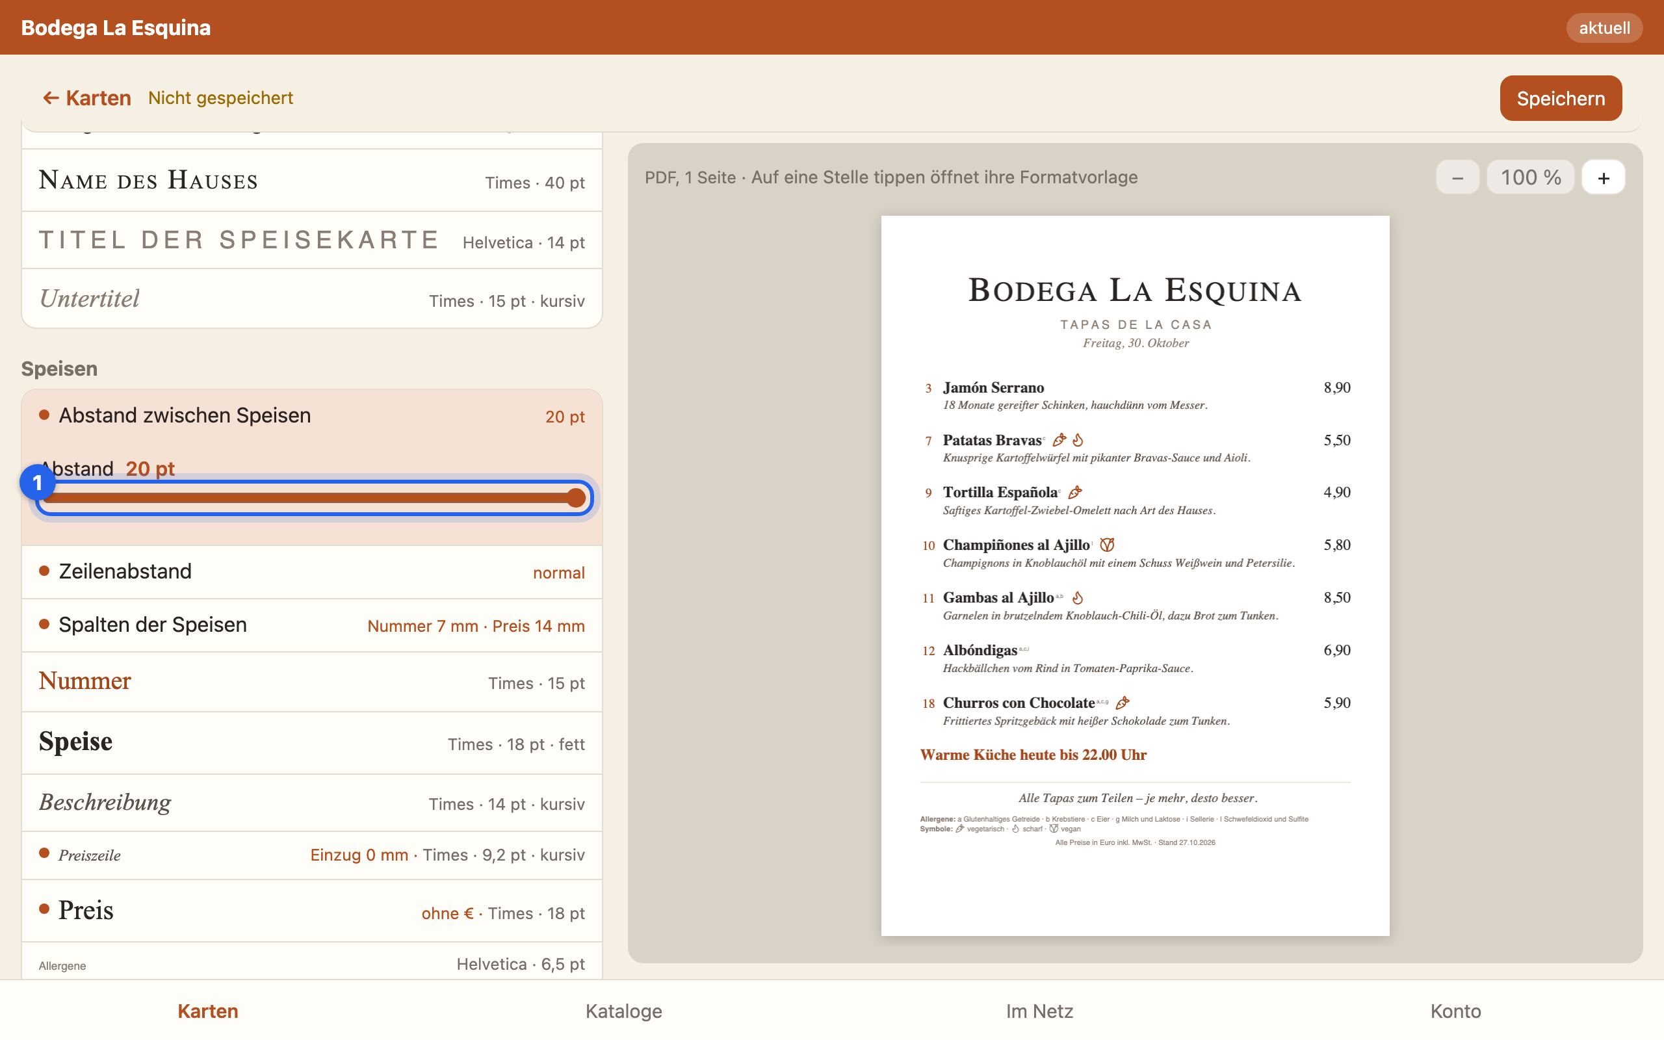The width and height of the screenshot is (1664, 1040).
Task: Click the aktuell status badge
Action: (x=1604, y=27)
